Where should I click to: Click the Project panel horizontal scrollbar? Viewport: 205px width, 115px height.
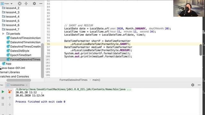click(x=19, y=80)
